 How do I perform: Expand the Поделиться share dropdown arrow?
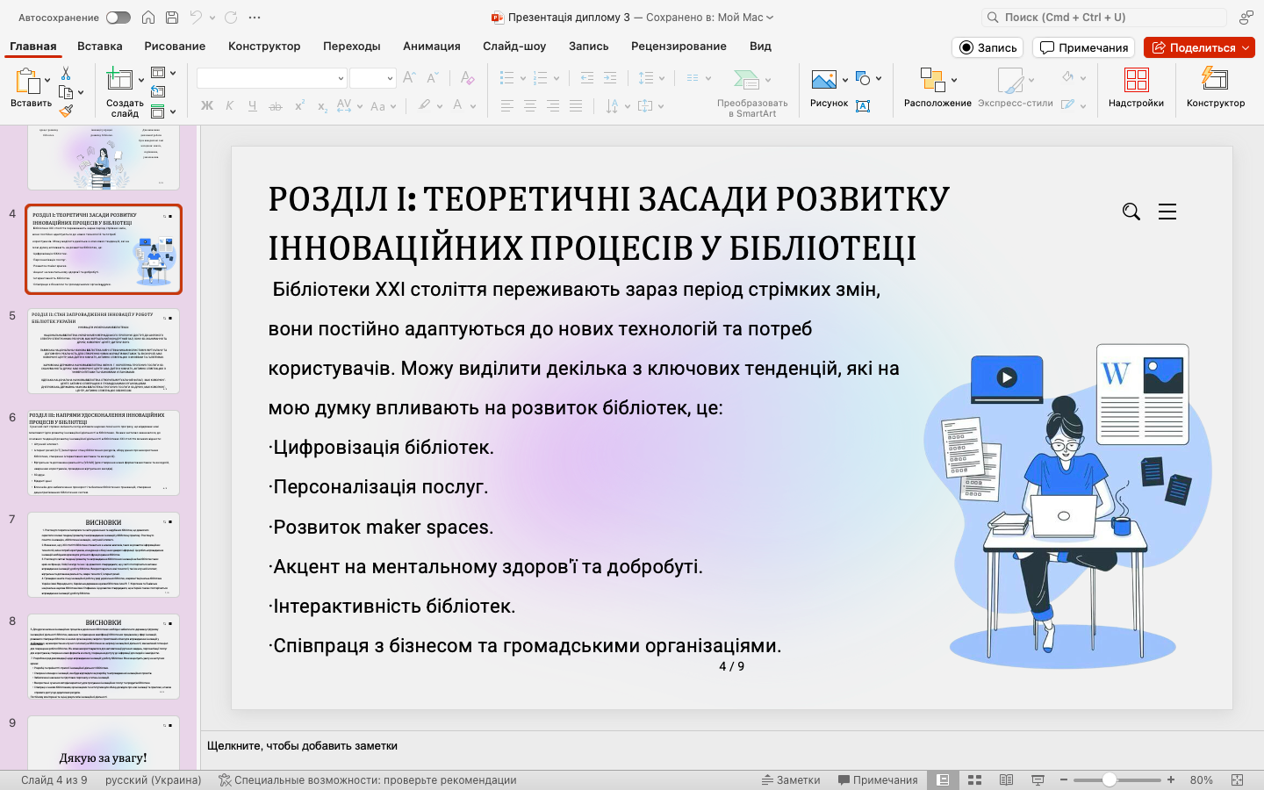coord(1246,47)
